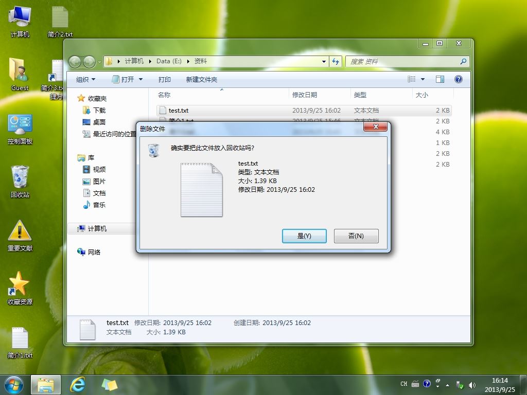This screenshot has width=527, height=395.
Task: Click 资料 in the address bar path
Action: pyautogui.click(x=200, y=61)
